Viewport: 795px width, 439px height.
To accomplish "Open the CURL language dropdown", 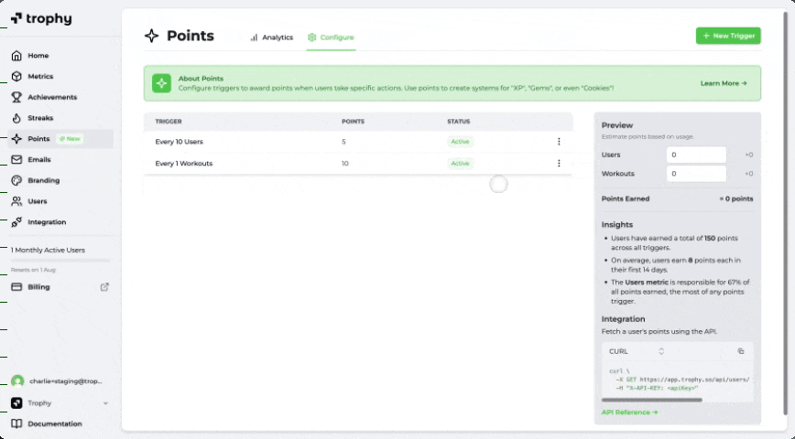I will click(x=637, y=351).
